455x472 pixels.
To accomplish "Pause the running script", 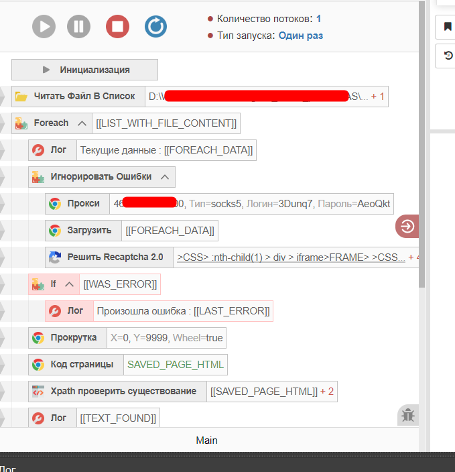I will [x=78, y=27].
